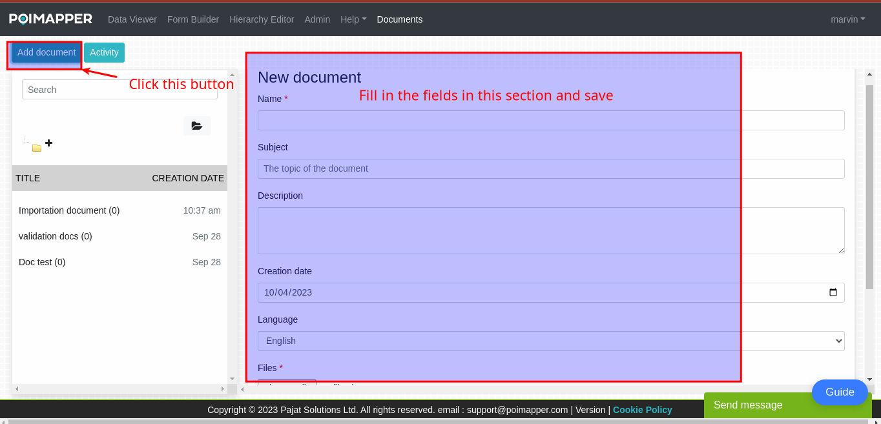Click the Add document button

point(47,52)
